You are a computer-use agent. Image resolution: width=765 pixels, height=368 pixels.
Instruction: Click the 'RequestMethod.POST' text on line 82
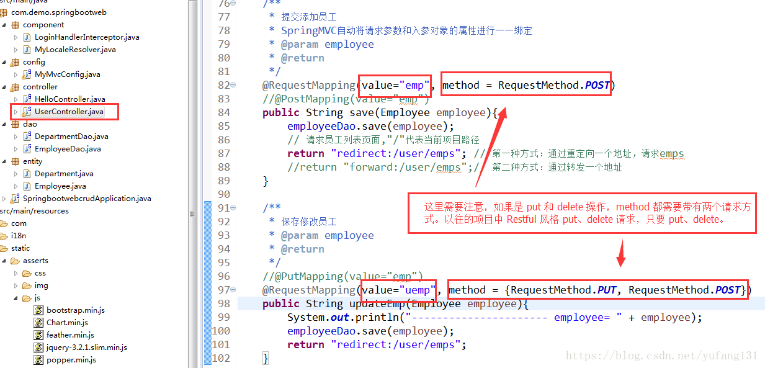click(554, 85)
